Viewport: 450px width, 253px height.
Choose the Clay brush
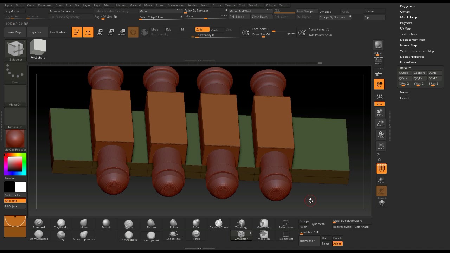tap(61, 235)
